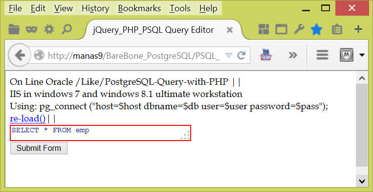
Task: Click the text 'On Line Oracle /Like/PostgreSQL-Query-with-PHP'
Action: click(119, 82)
